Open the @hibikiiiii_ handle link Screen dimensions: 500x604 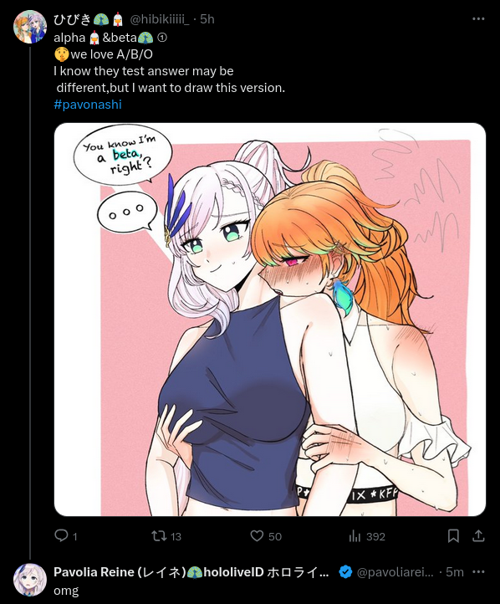pos(161,19)
